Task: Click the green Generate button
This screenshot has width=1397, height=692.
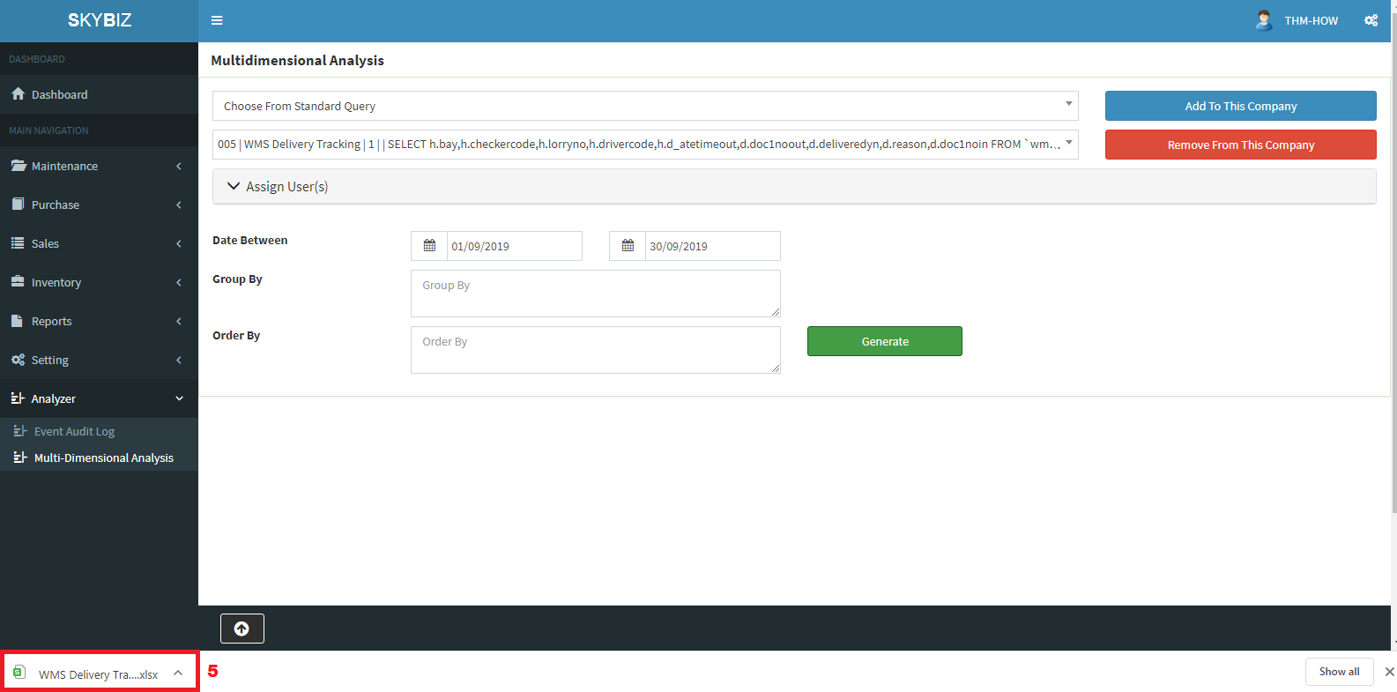Action: (x=884, y=341)
